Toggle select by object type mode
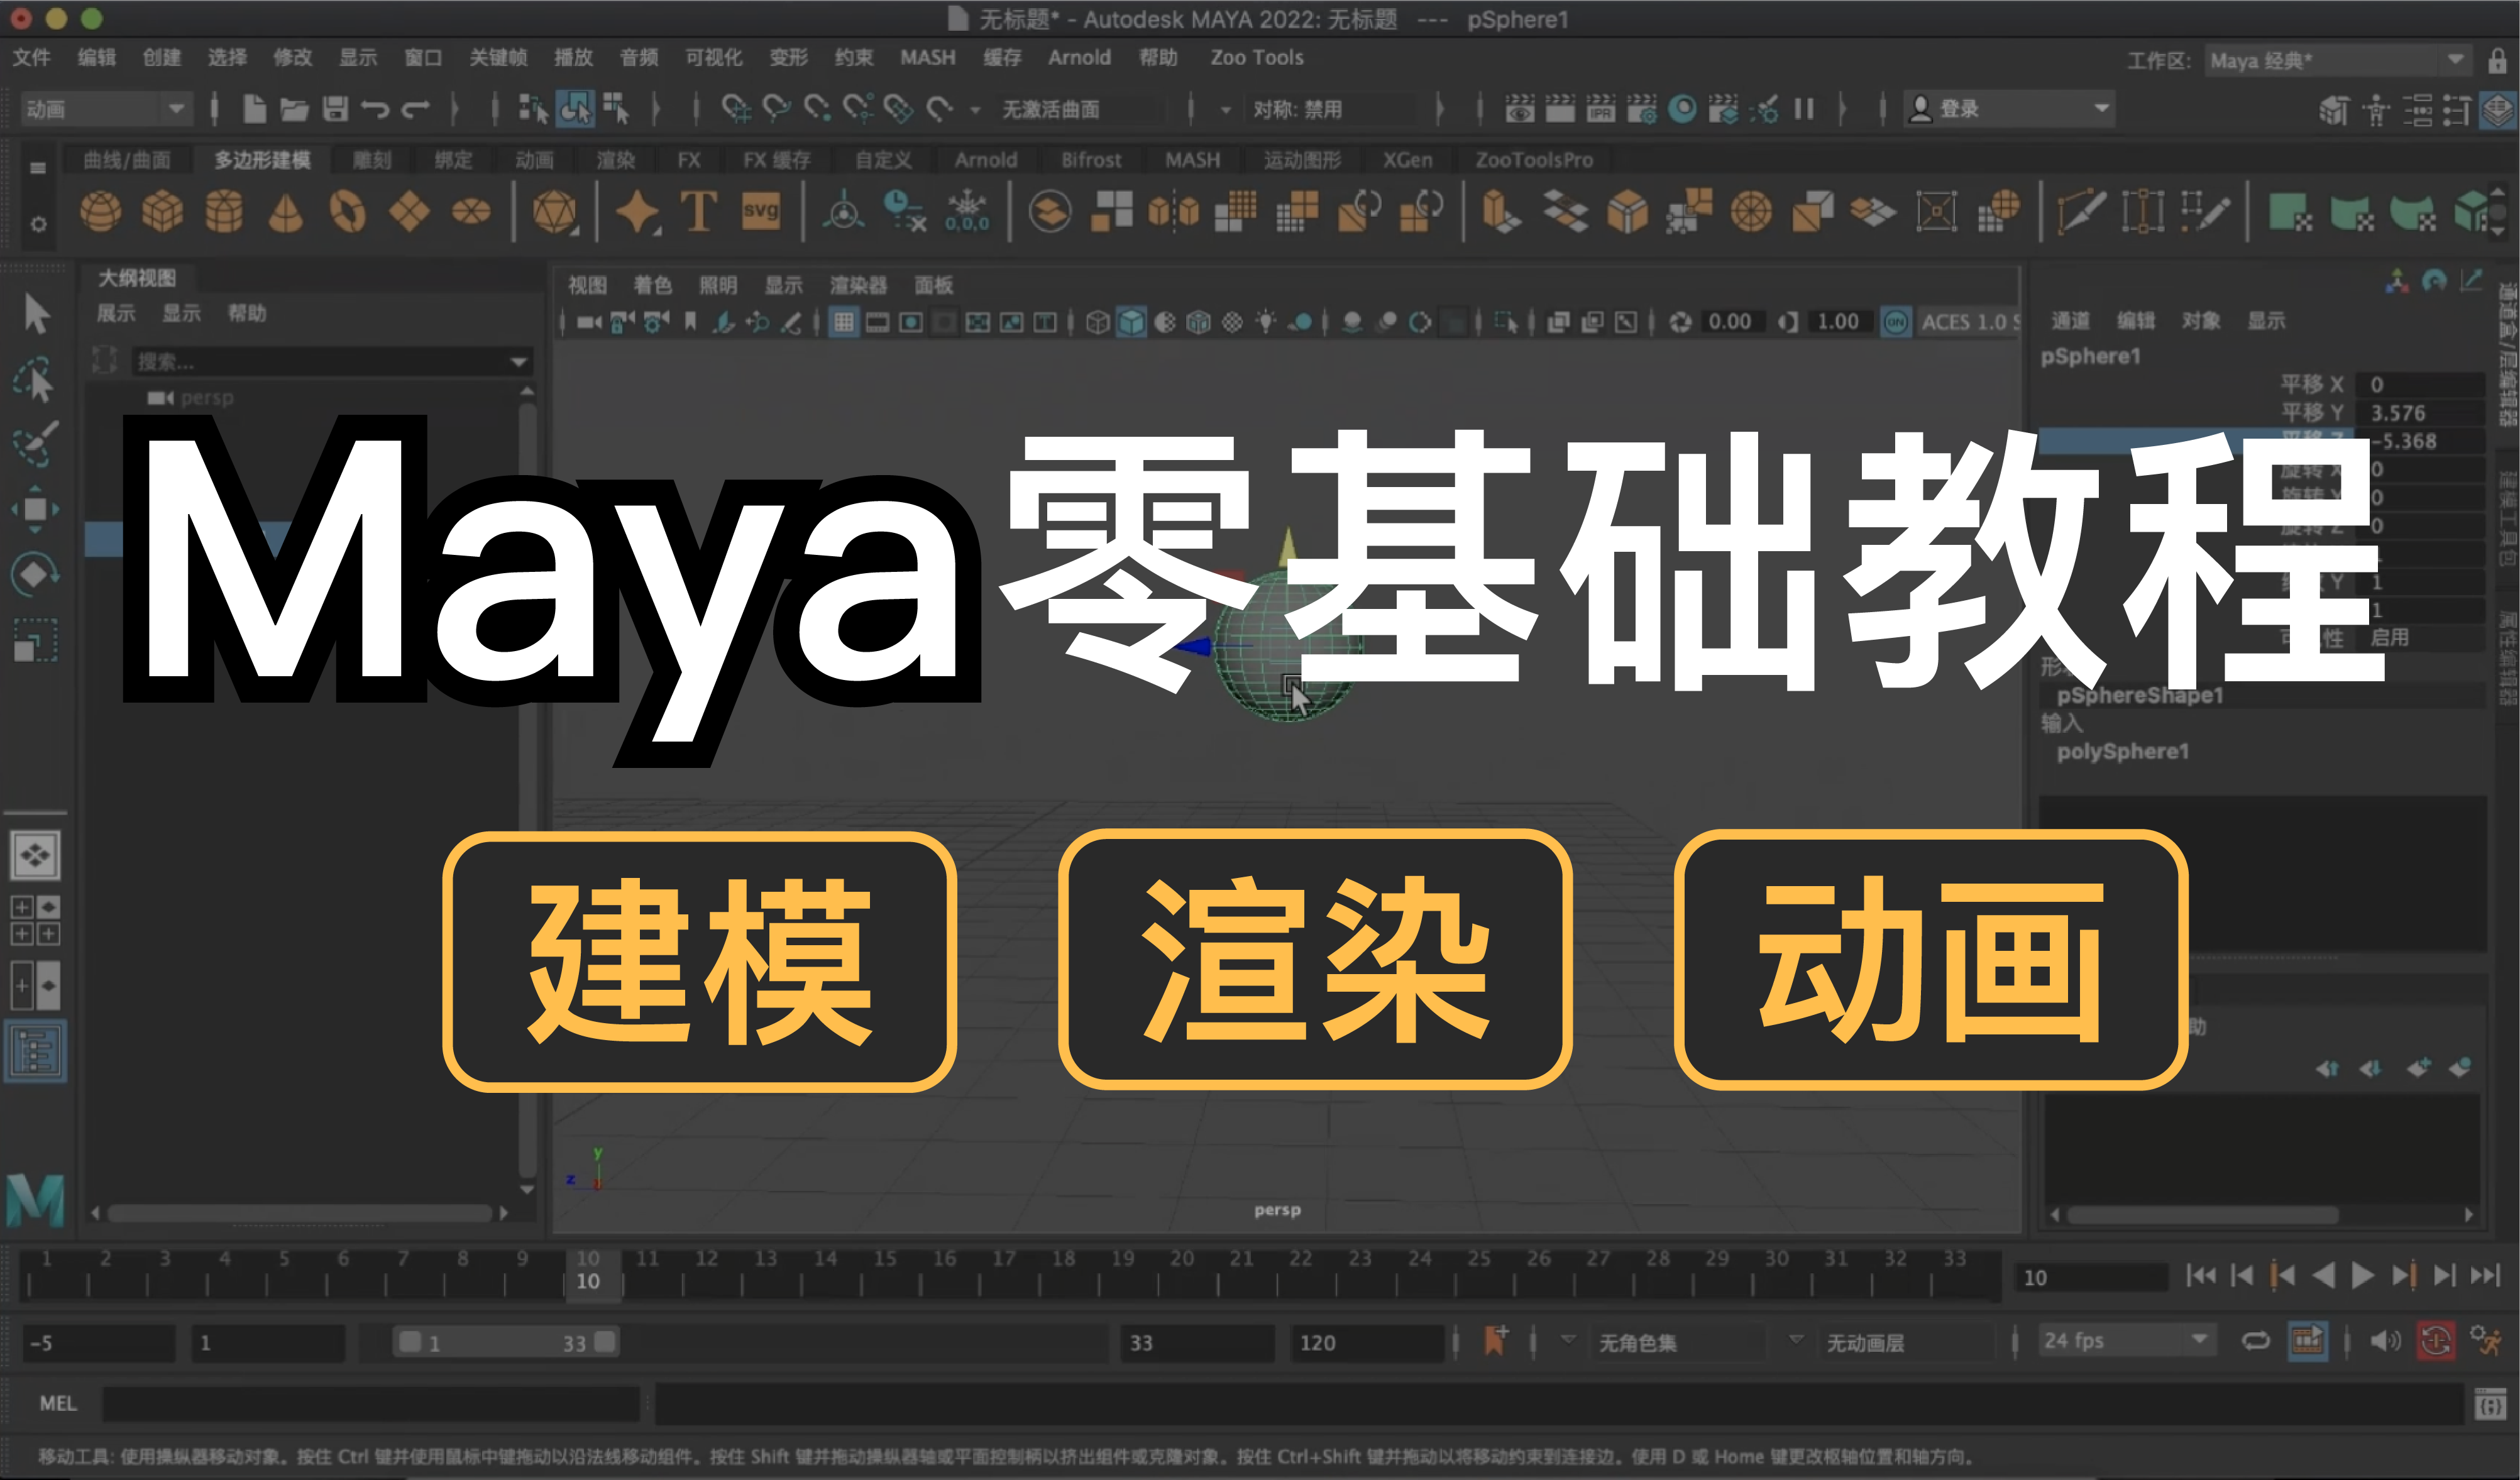 575,108
